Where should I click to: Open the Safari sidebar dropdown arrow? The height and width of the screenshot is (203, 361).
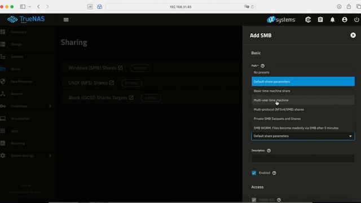30,7
